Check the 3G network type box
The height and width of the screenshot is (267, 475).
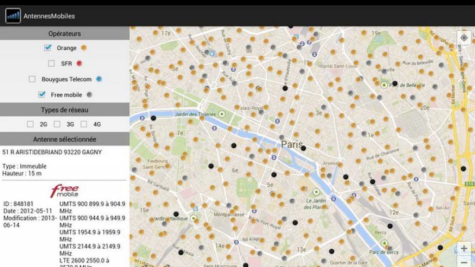point(57,124)
